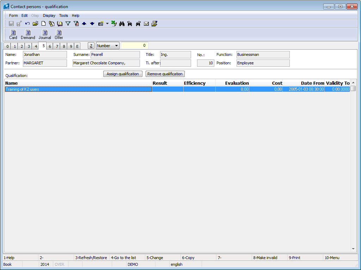Click the green Excel export icon
361x270 pixels.
pyautogui.click(x=114, y=24)
